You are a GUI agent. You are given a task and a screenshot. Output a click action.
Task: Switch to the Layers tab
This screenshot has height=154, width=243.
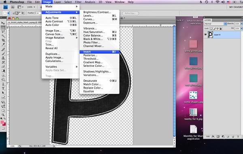[x=207, y=20]
